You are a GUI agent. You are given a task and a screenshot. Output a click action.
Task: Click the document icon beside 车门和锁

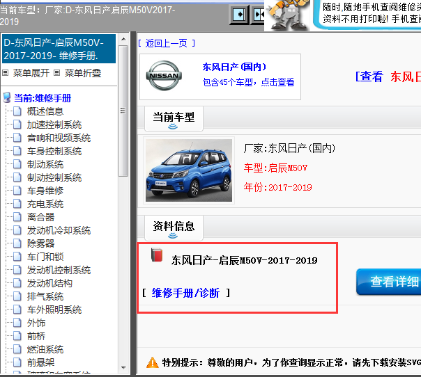(x=17, y=257)
